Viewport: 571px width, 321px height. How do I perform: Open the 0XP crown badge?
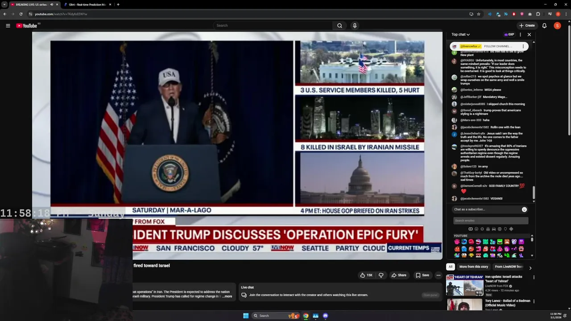(x=509, y=34)
